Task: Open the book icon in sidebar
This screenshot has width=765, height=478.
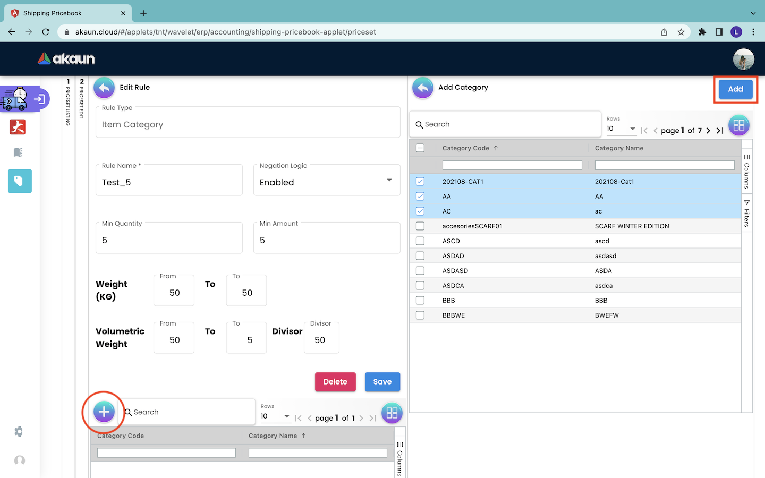Action: pos(18,152)
